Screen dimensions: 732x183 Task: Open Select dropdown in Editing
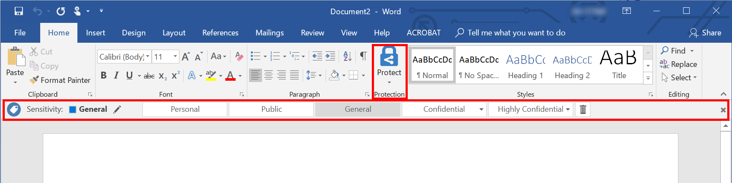click(x=679, y=78)
